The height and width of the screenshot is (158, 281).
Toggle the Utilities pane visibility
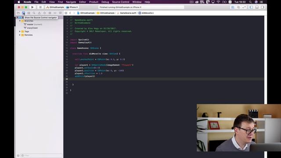pyautogui.click(x=263, y=7)
